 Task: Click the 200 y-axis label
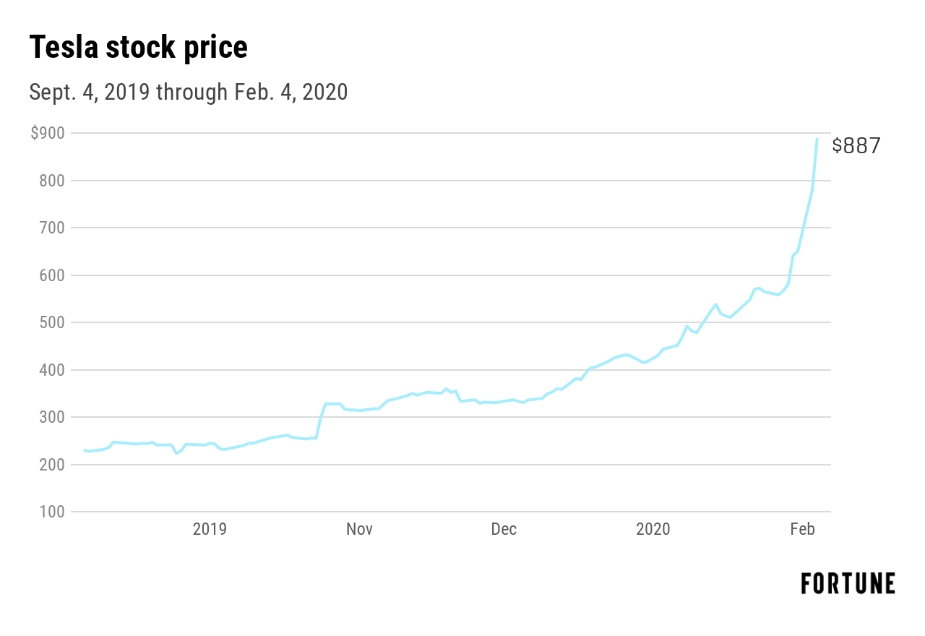pos(52,465)
